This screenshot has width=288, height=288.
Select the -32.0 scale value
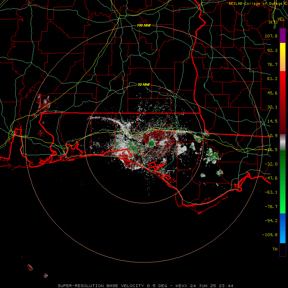271,164
